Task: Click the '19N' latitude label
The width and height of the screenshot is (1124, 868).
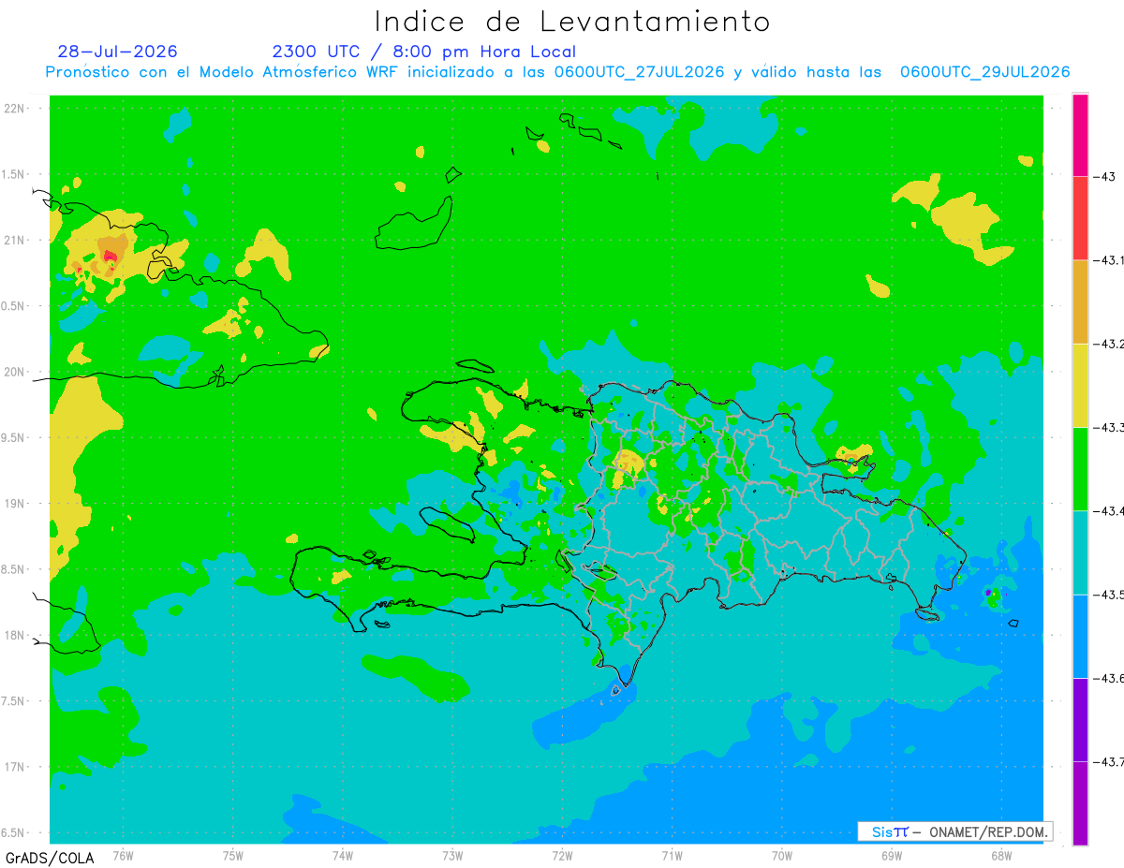Action: [x=15, y=503]
